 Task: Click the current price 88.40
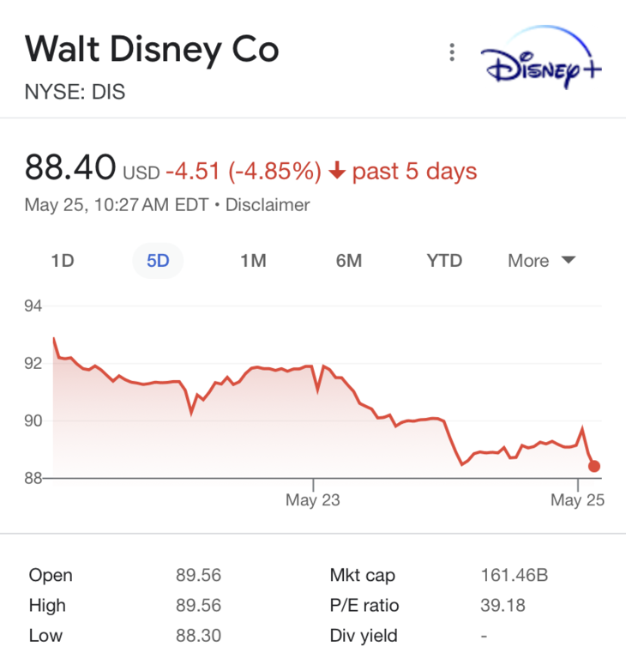click(x=70, y=167)
